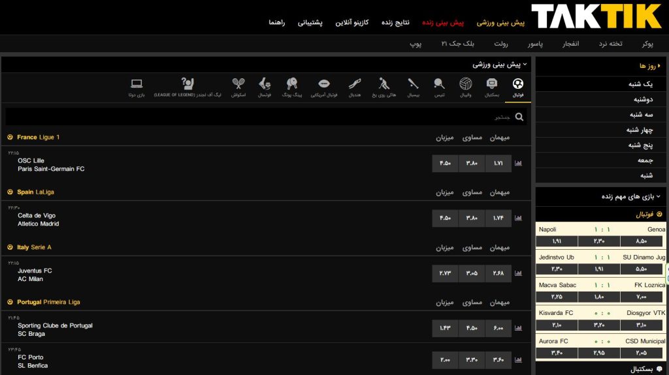The image size is (669, 375).
Task: Click the جستجو search input field
Action: (x=265, y=117)
